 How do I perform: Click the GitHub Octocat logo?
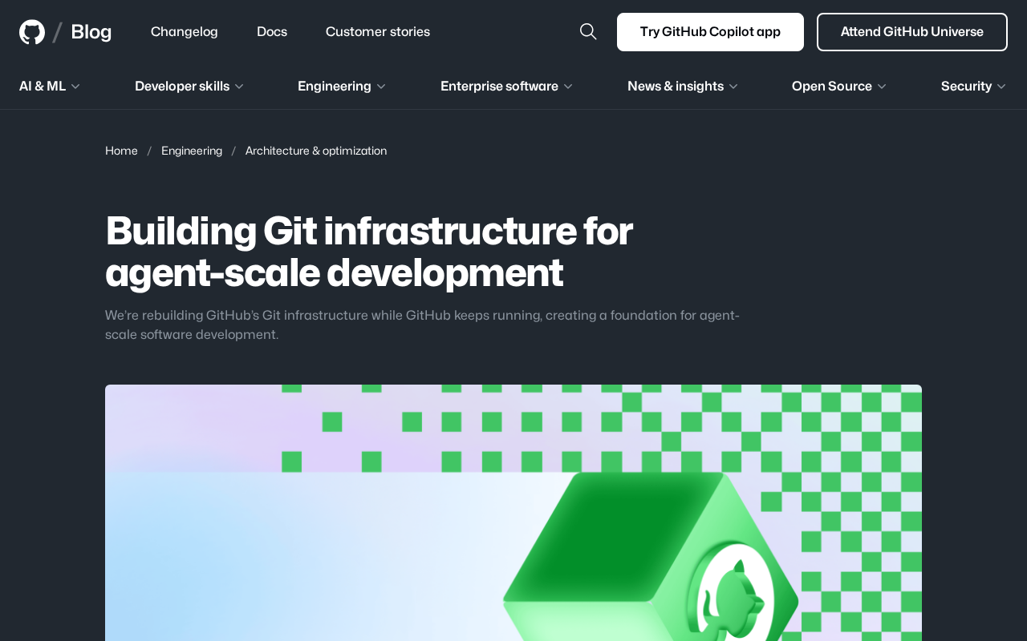tap(32, 32)
